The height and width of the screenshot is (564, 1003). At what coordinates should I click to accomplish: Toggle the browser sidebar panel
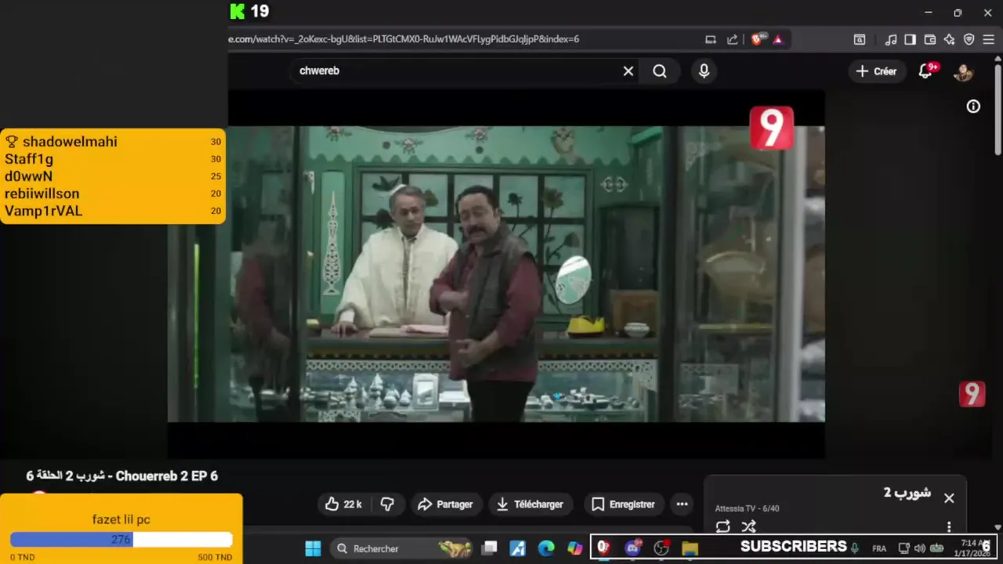point(910,39)
